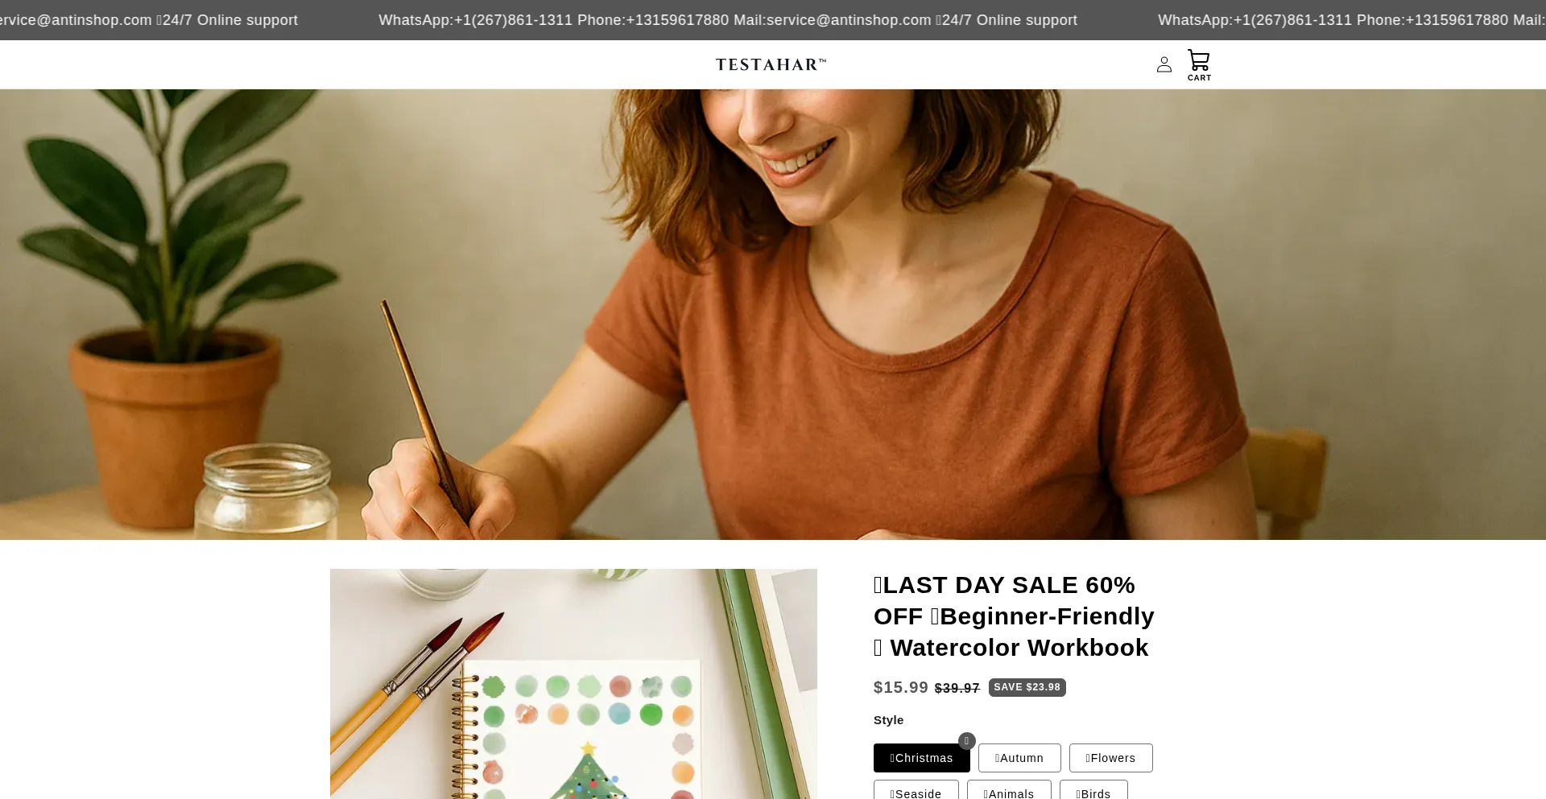Image resolution: width=1546 pixels, height=799 pixels.
Task: Open the user account icon
Action: pos(1164,64)
